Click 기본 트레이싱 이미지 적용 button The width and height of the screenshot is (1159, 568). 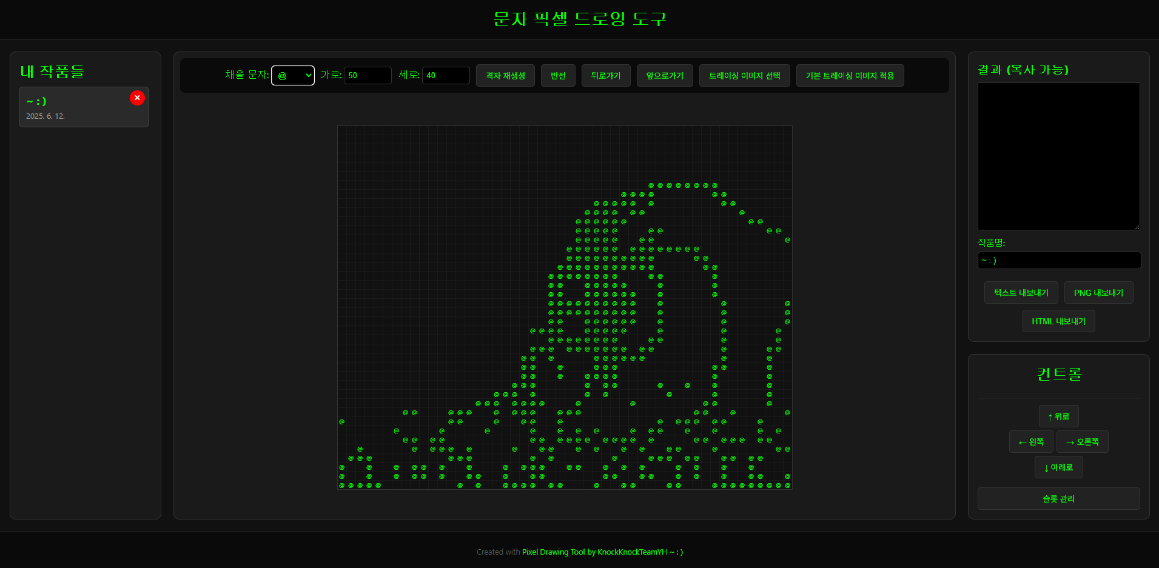click(x=850, y=76)
